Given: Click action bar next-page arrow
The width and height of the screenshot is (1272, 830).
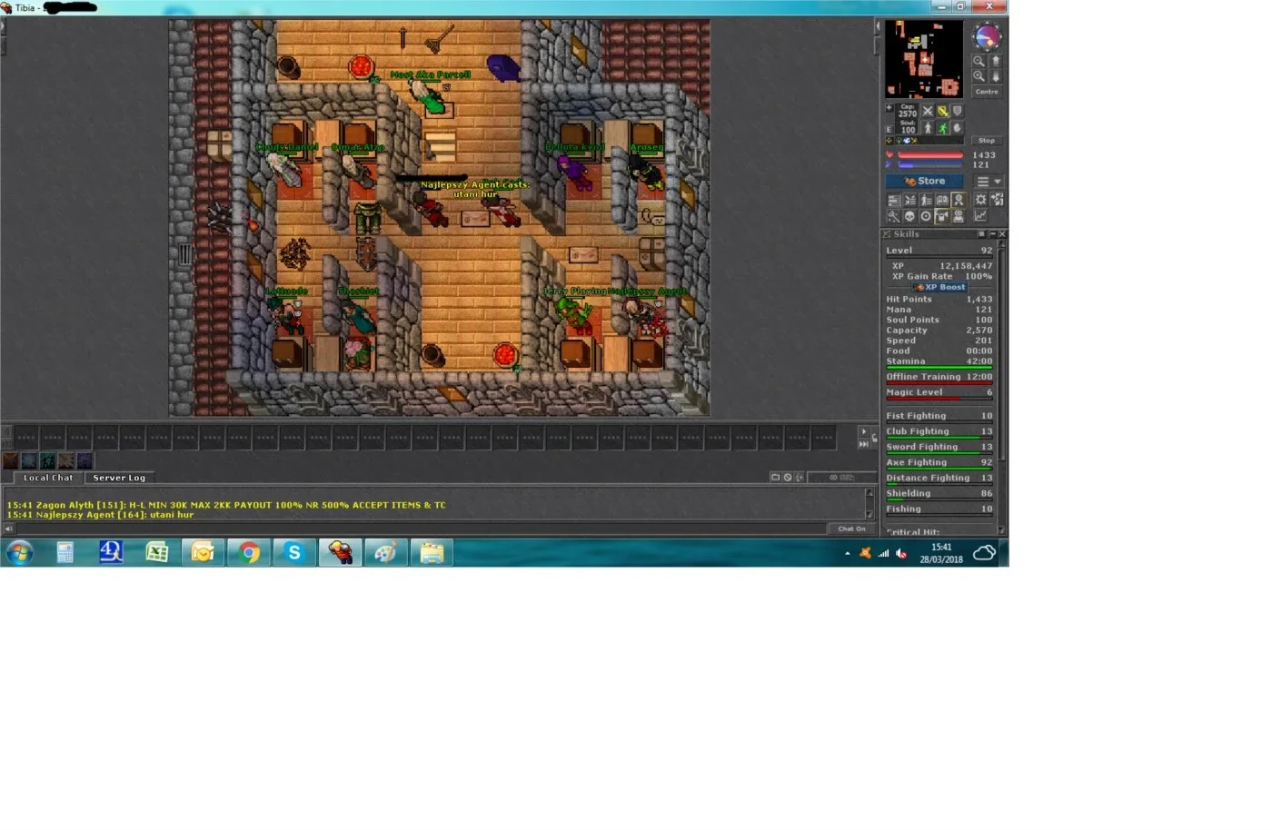Looking at the screenshot, I should tap(864, 431).
